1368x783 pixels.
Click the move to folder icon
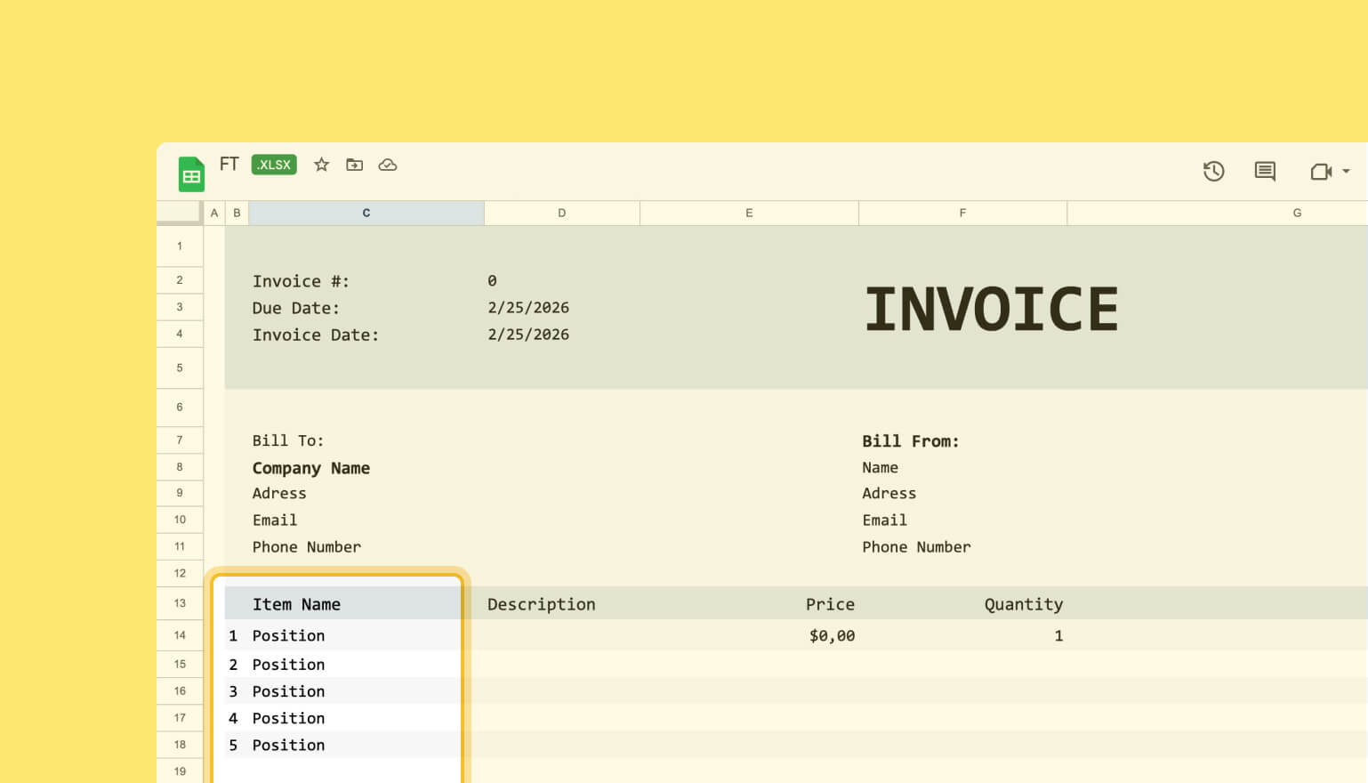tap(354, 165)
